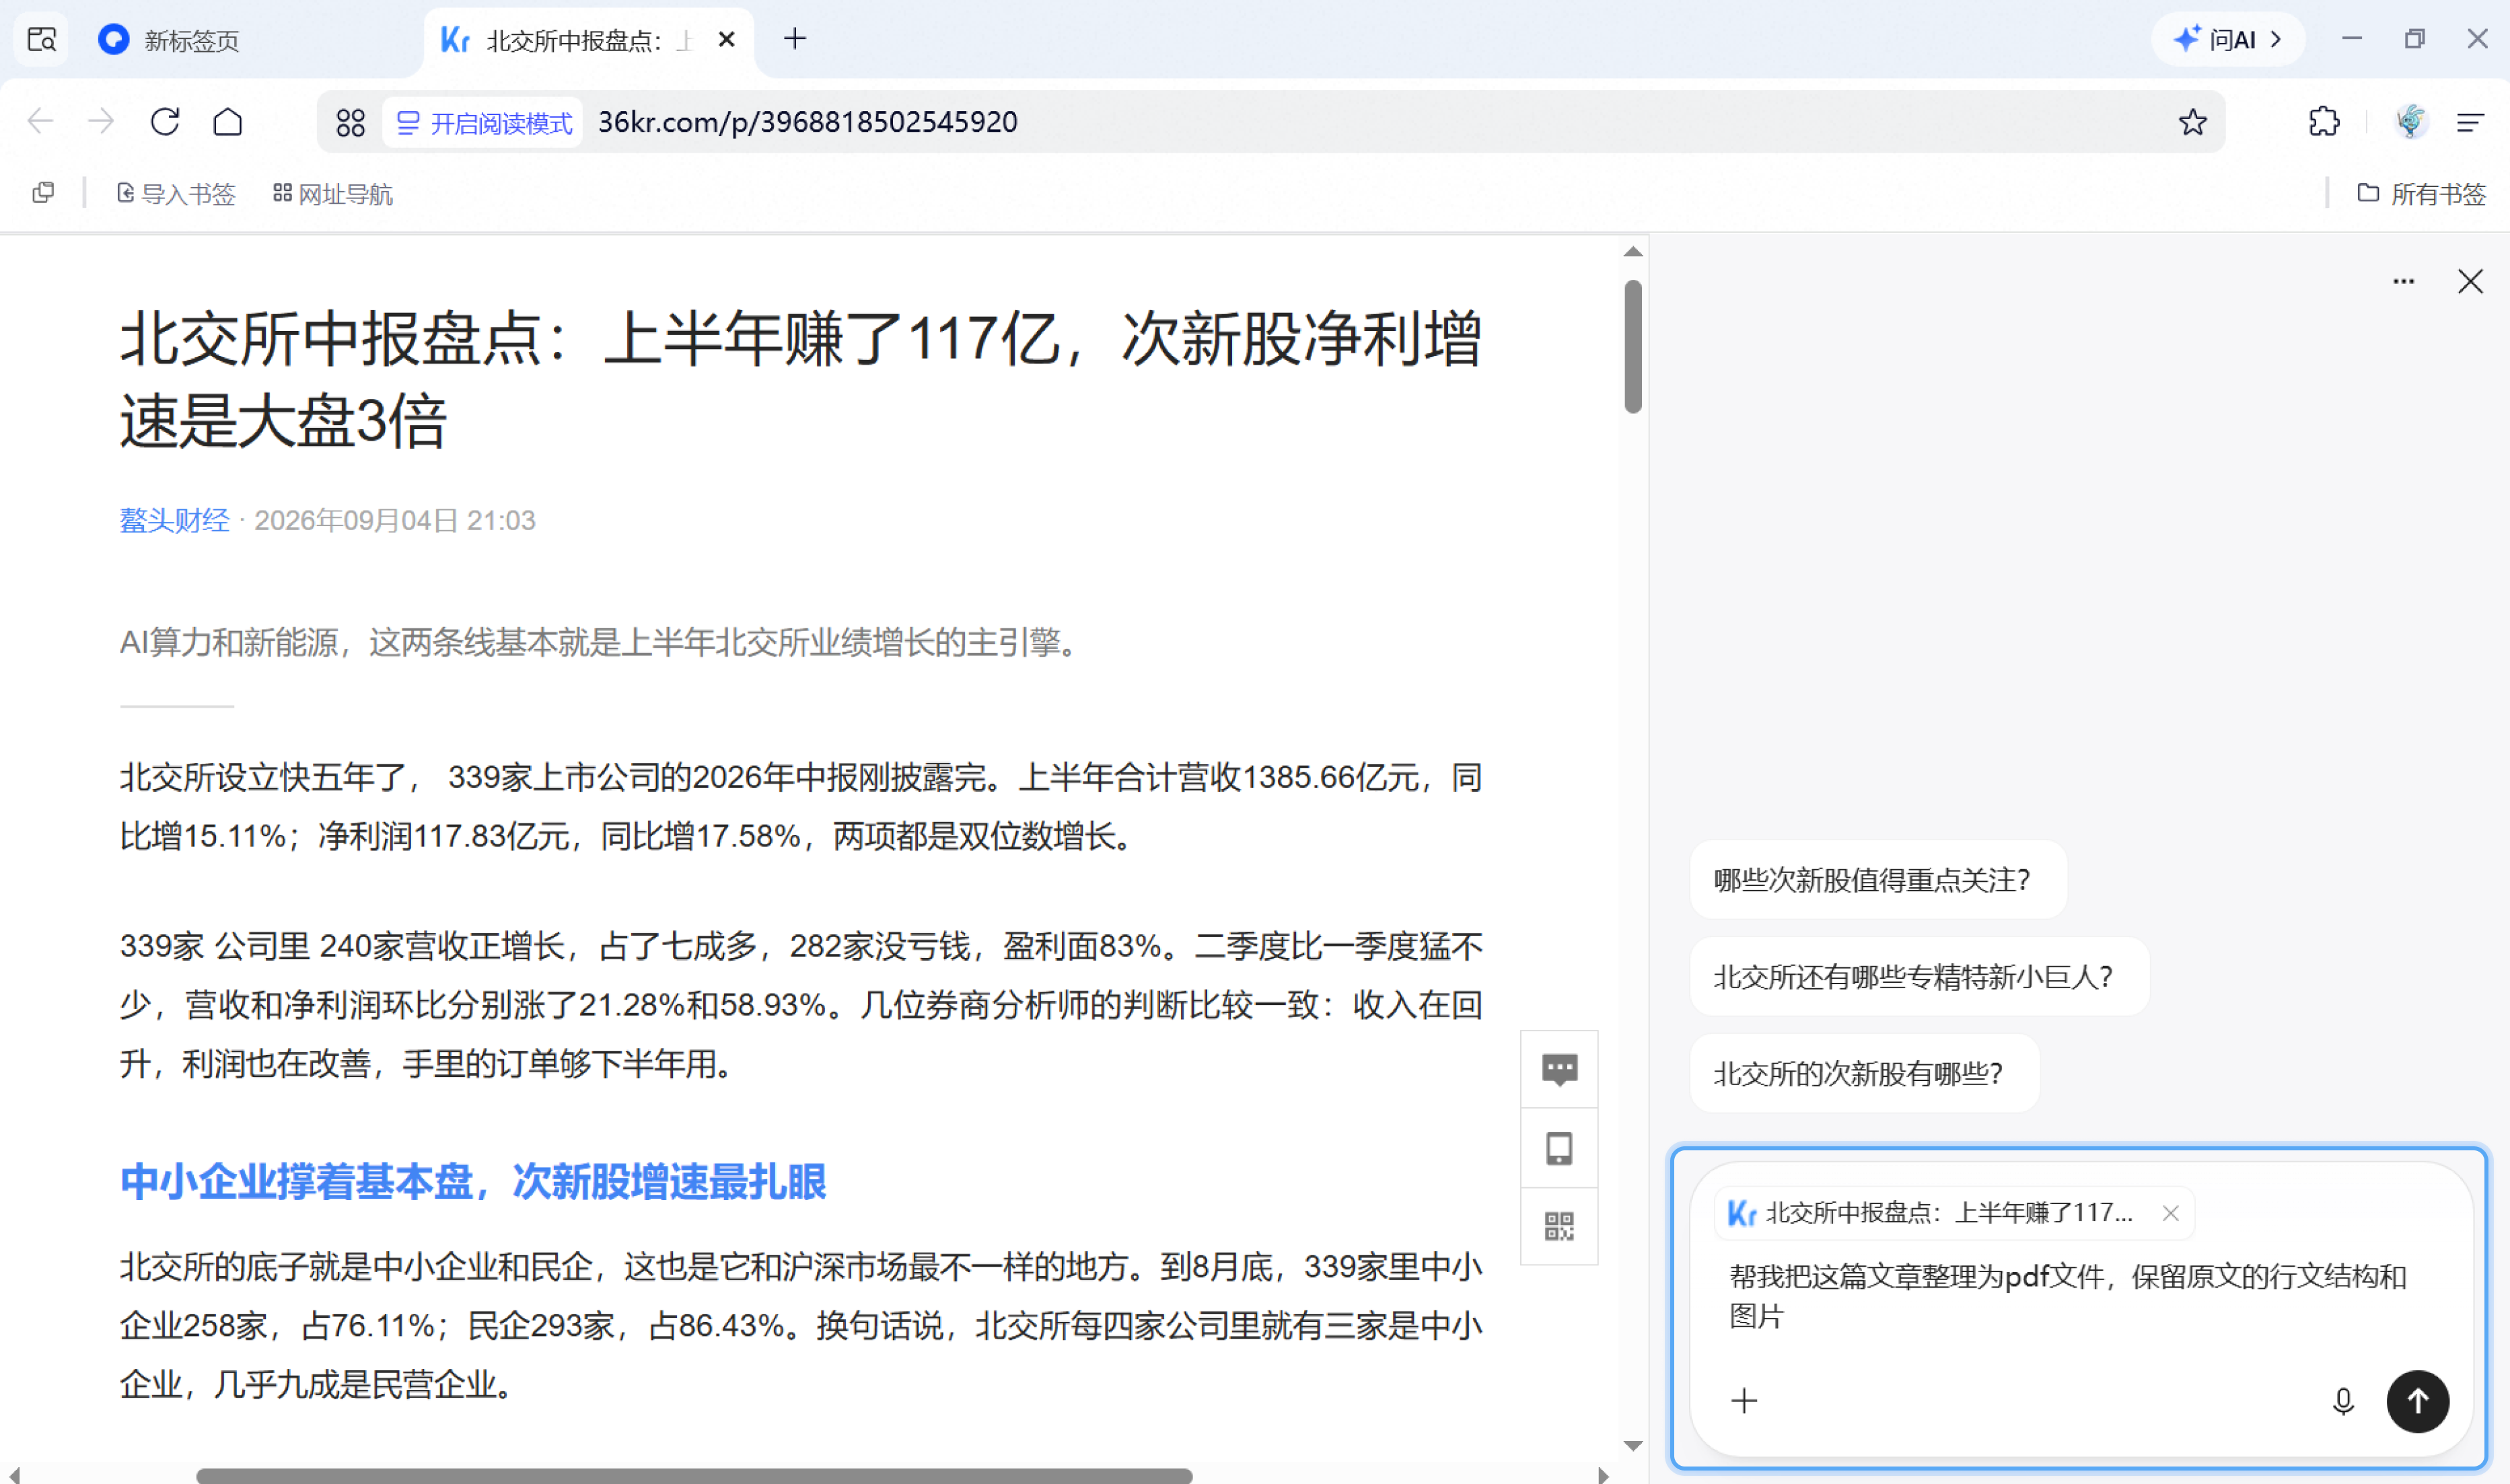
Task: Close the 北交所中报盘点 tab
Action: [727, 40]
